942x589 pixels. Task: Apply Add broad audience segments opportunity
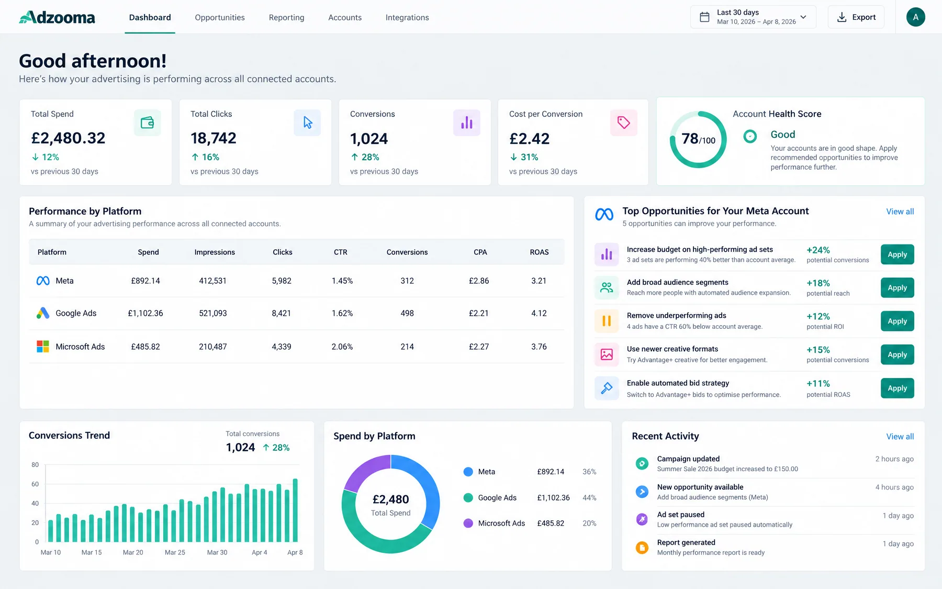coord(897,288)
